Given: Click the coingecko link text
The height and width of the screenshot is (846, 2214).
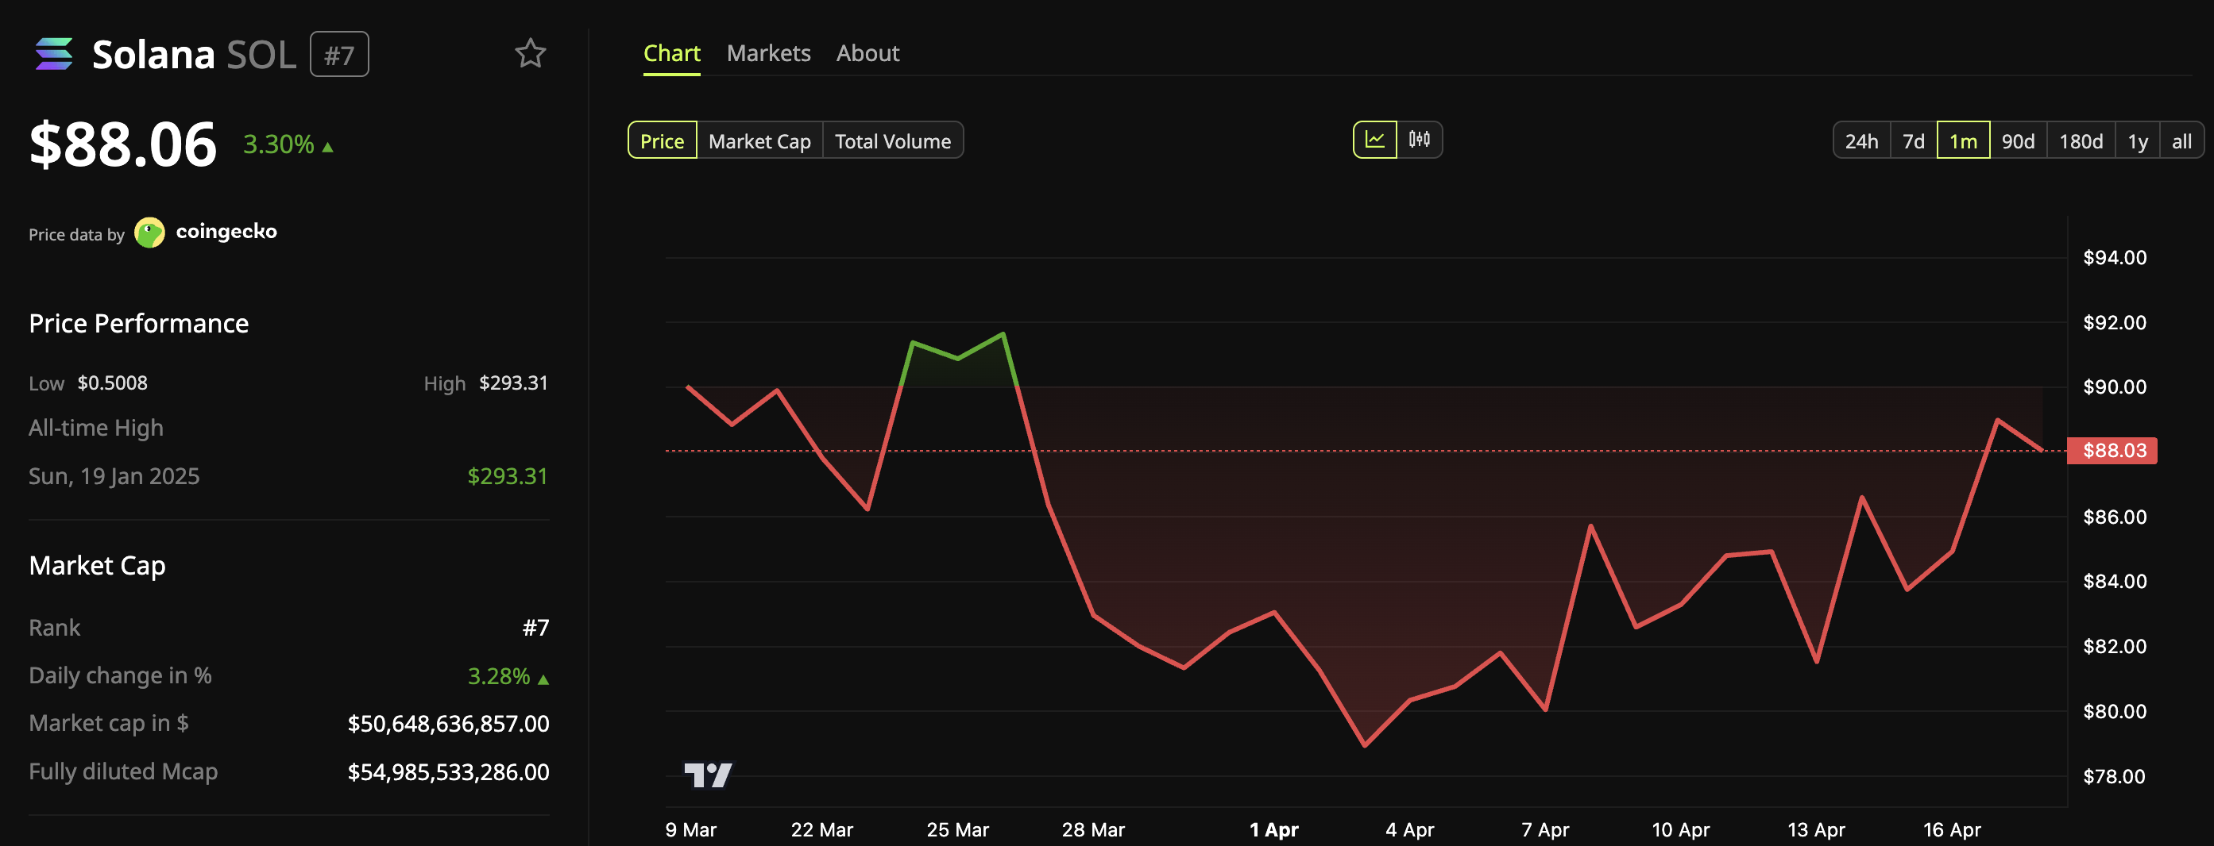Looking at the screenshot, I should click(226, 232).
